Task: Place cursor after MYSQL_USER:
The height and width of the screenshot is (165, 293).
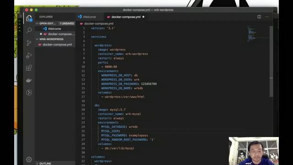Action: coord(121,132)
